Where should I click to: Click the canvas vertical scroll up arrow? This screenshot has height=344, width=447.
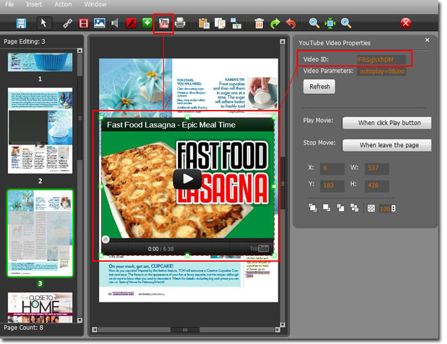[282, 42]
